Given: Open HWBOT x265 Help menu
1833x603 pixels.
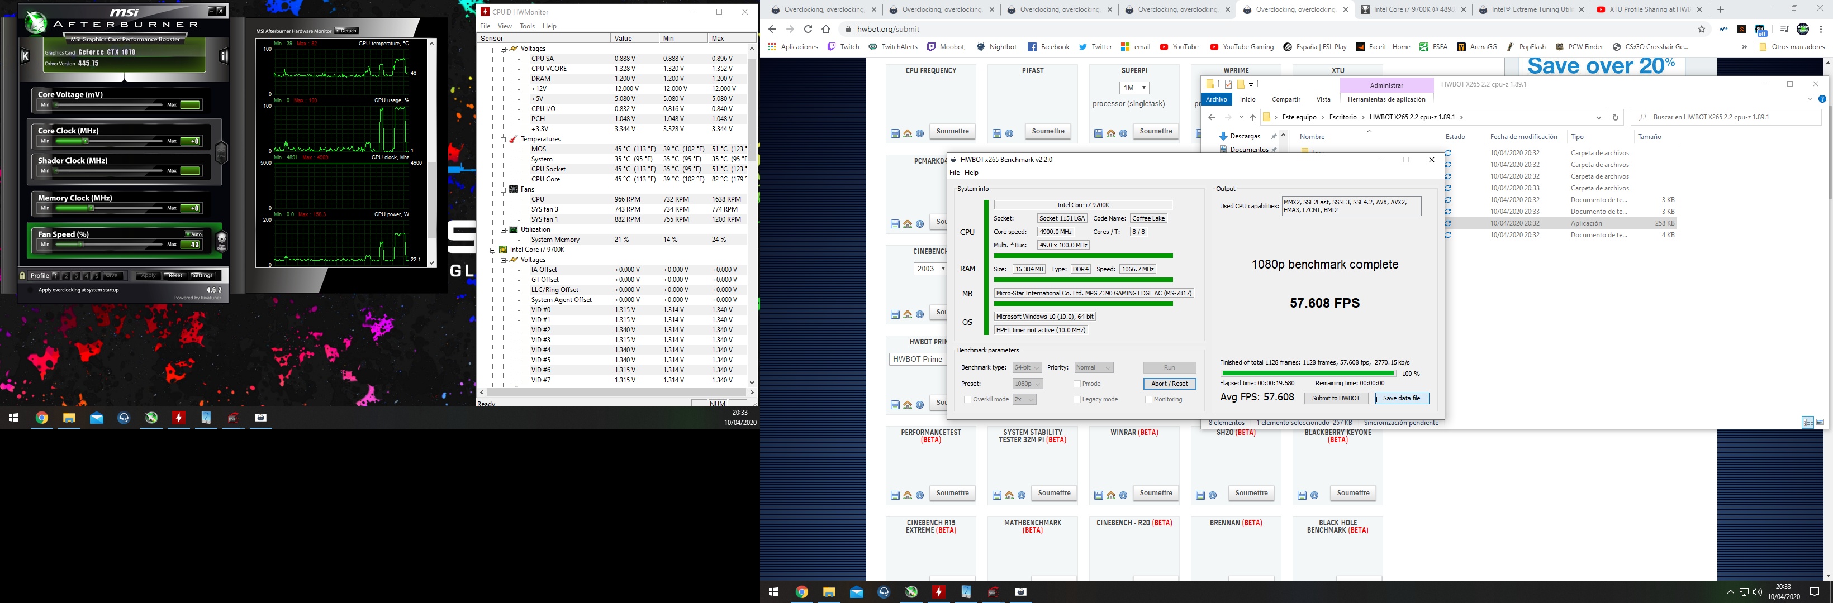Looking at the screenshot, I should [x=971, y=173].
